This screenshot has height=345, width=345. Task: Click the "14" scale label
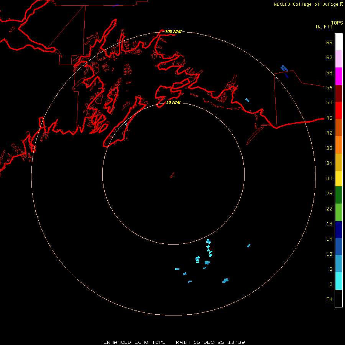coord(329,239)
